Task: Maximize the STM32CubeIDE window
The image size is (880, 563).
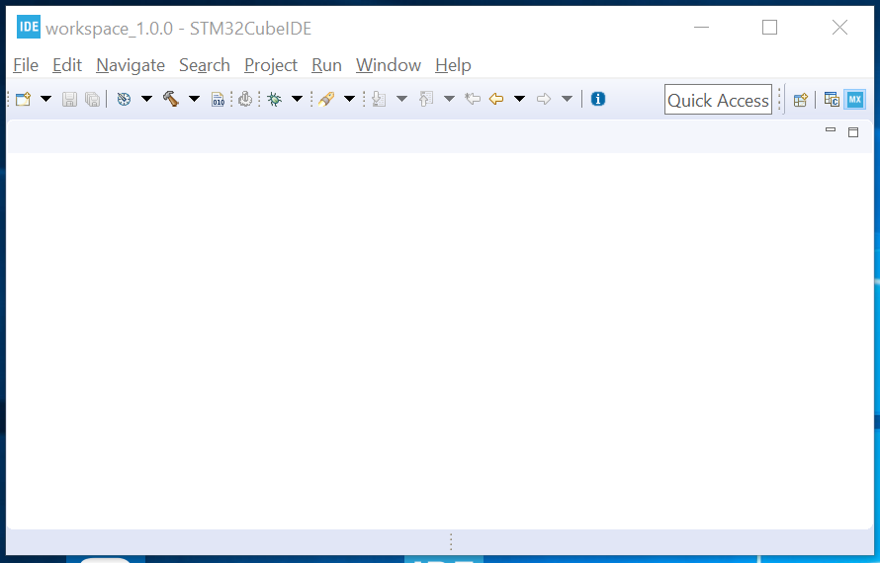Action: 770,27
